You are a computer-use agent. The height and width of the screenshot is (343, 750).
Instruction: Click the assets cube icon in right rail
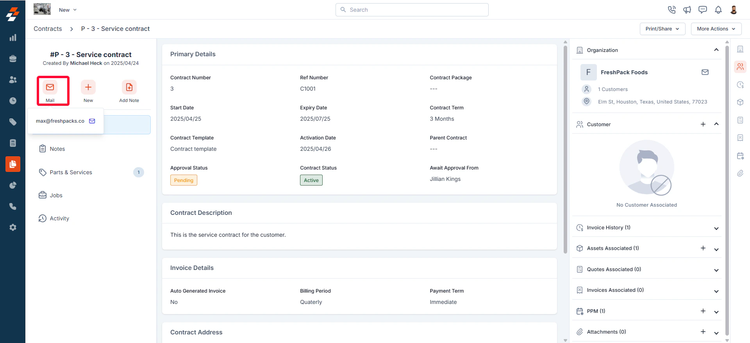(740, 102)
